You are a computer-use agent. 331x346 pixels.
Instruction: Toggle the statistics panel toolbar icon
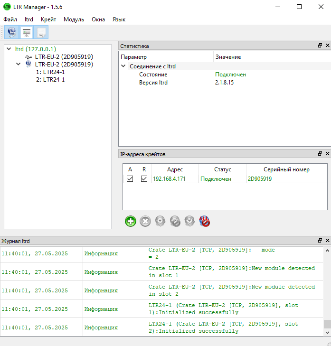[27, 32]
